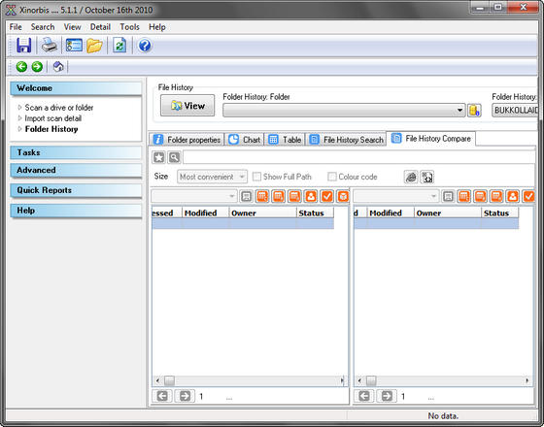Click the icon left of expand-arrows button
This screenshot has height=427, width=544.
pos(411,177)
